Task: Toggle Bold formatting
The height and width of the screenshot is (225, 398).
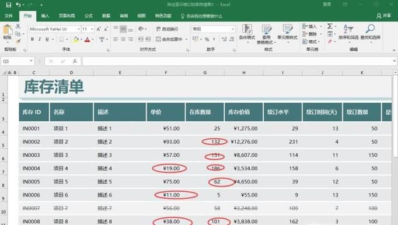Action: point(32,39)
